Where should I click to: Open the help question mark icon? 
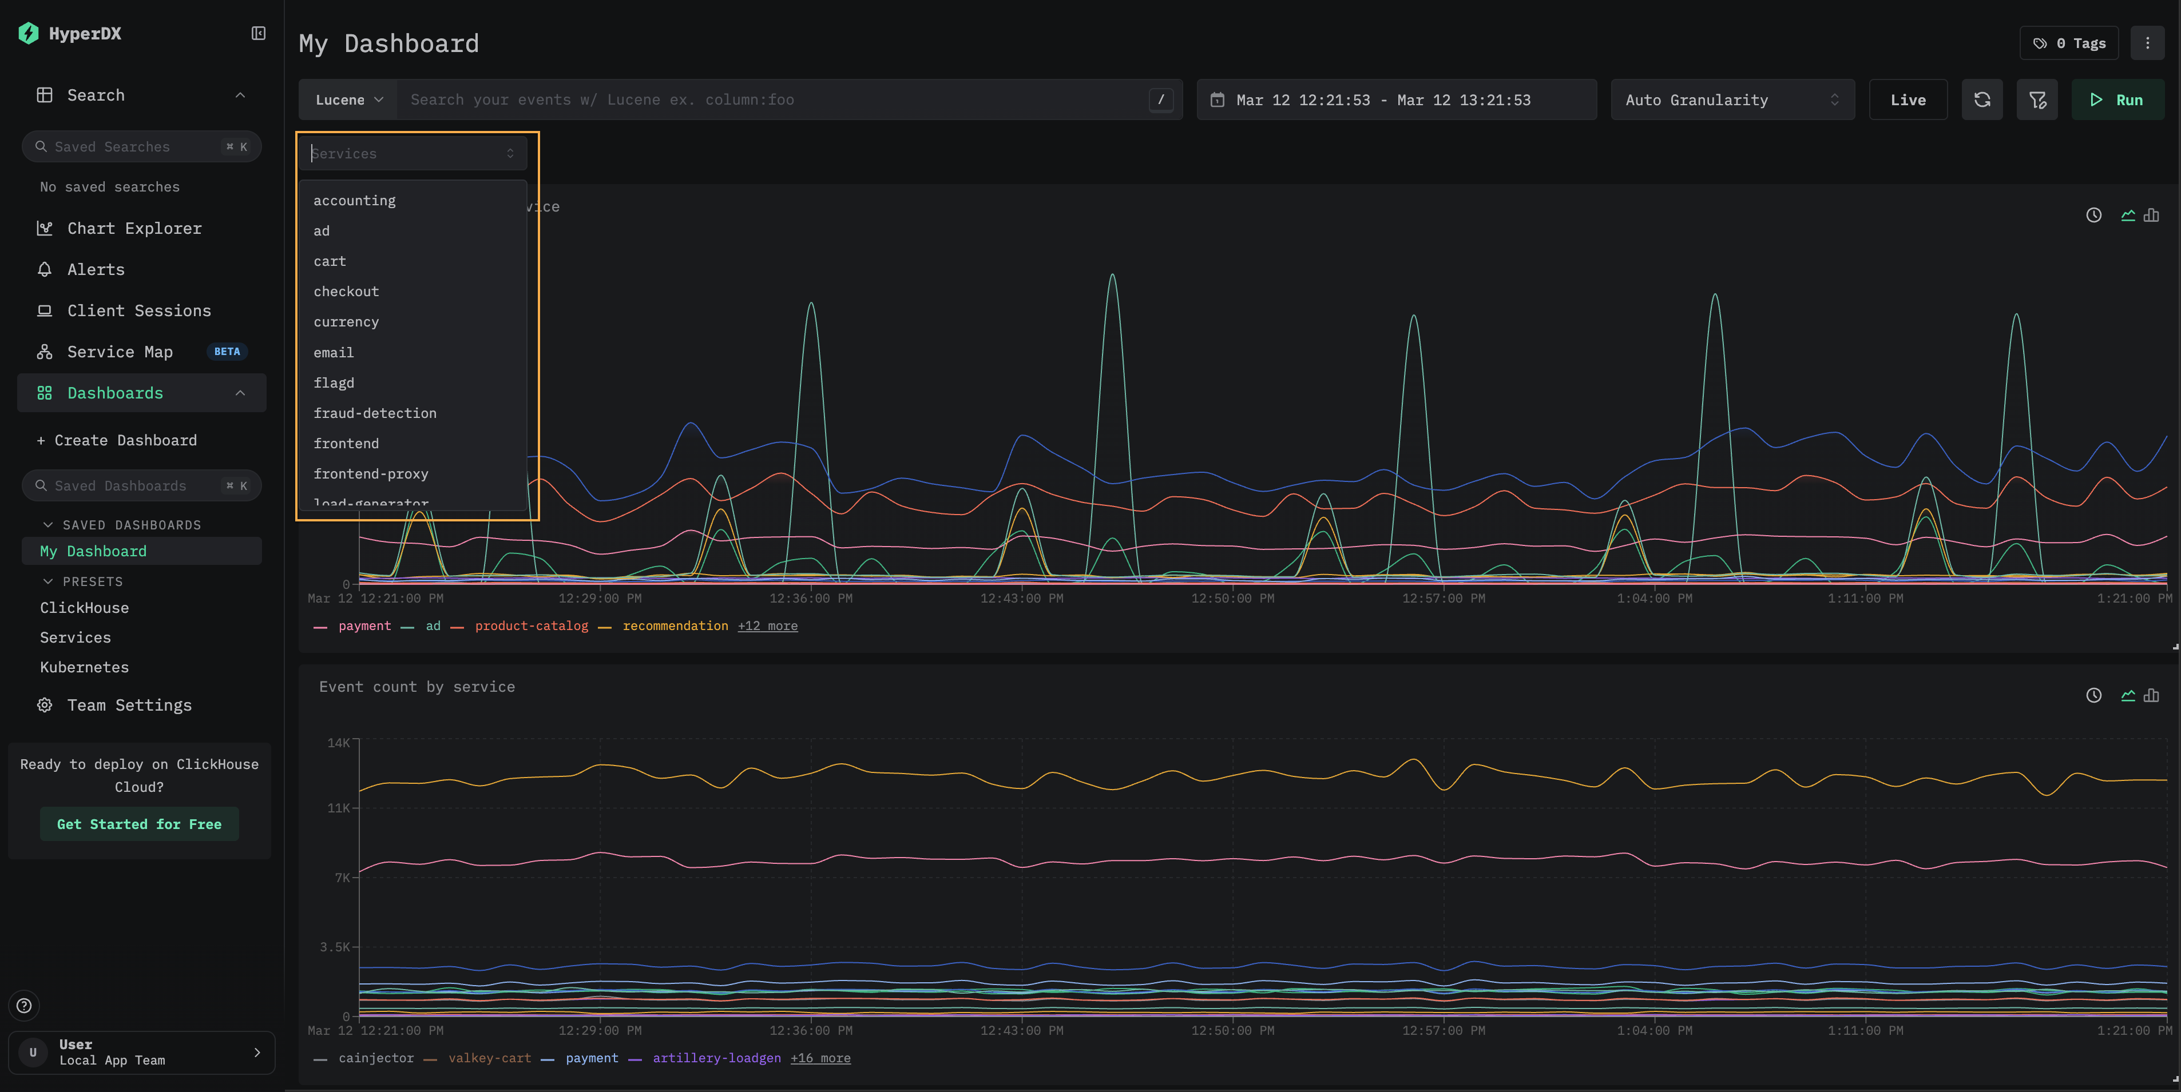click(x=25, y=1006)
